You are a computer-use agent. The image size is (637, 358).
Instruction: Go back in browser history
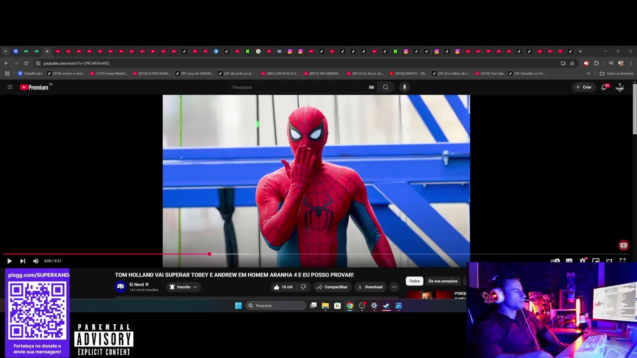[6, 63]
